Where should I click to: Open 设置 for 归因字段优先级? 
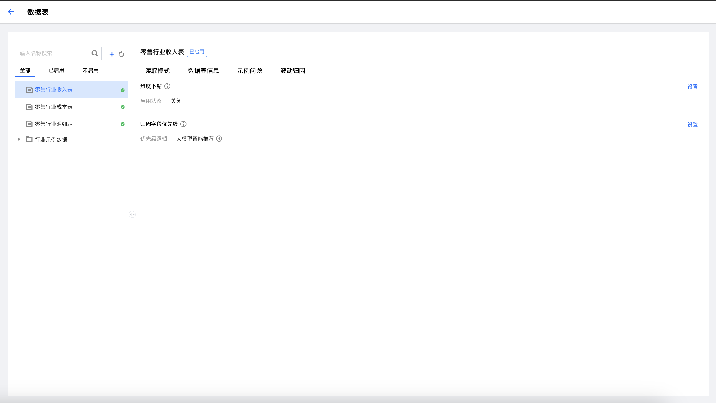click(x=692, y=125)
